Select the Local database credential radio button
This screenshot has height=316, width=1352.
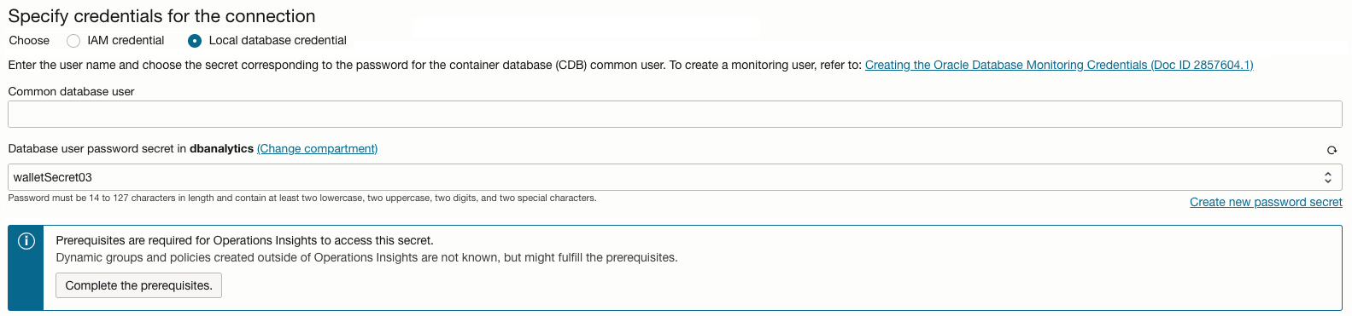pyautogui.click(x=195, y=41)
